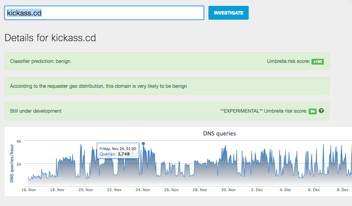Select the '2k' y-axis label
352x206 pixels.
click(19, 164)
